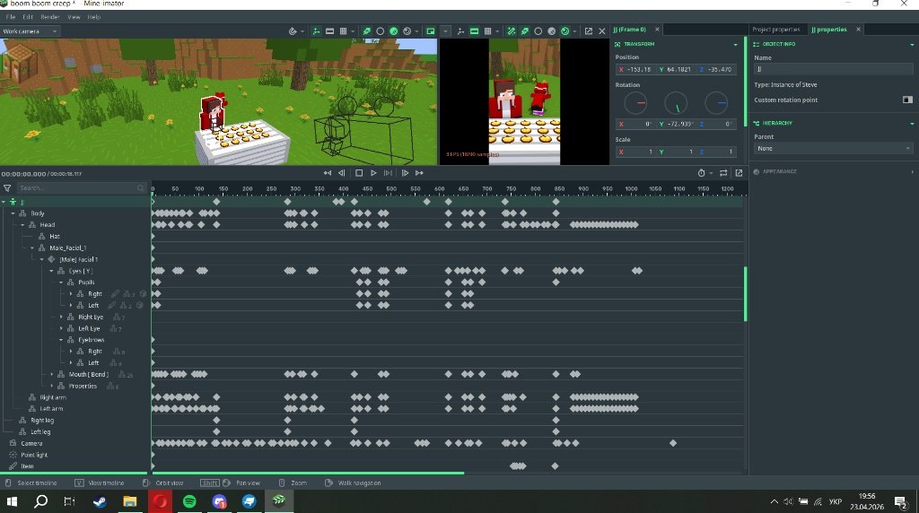Viewport: 919px width, 513px height.
Task: Collapse the HIERARCHY section
Action: (912, 124)
